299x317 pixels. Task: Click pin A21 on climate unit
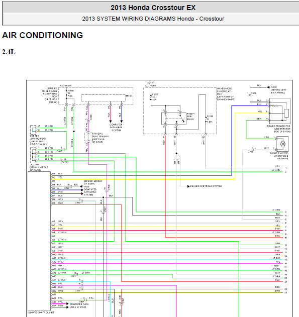tap(54, 294)
